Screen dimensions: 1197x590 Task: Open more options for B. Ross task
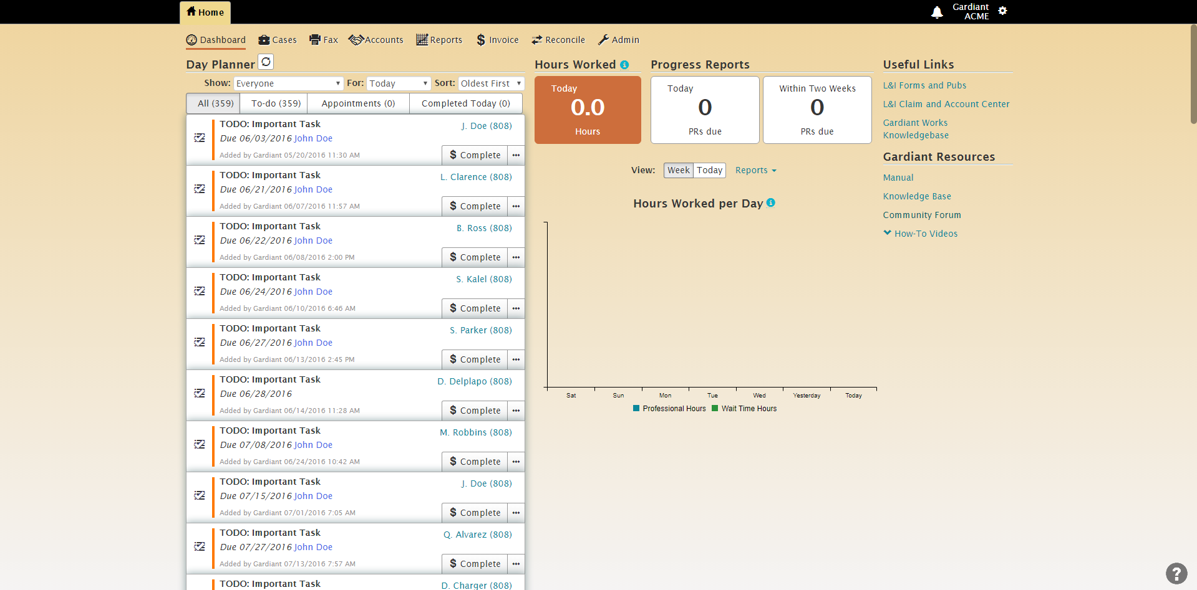coord(516,257)
